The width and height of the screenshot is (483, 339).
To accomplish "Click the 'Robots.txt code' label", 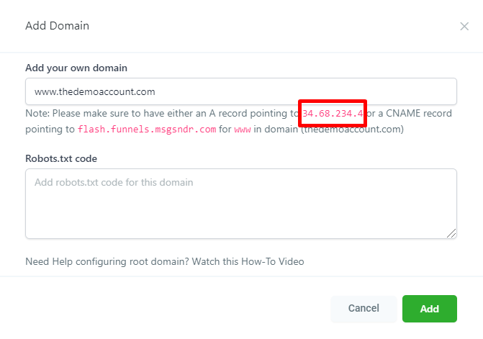I will pos(61,158).
